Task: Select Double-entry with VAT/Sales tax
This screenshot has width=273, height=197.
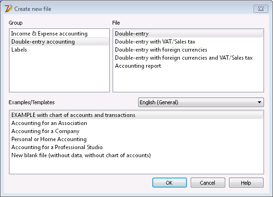Action: click(x=188, y=42)
